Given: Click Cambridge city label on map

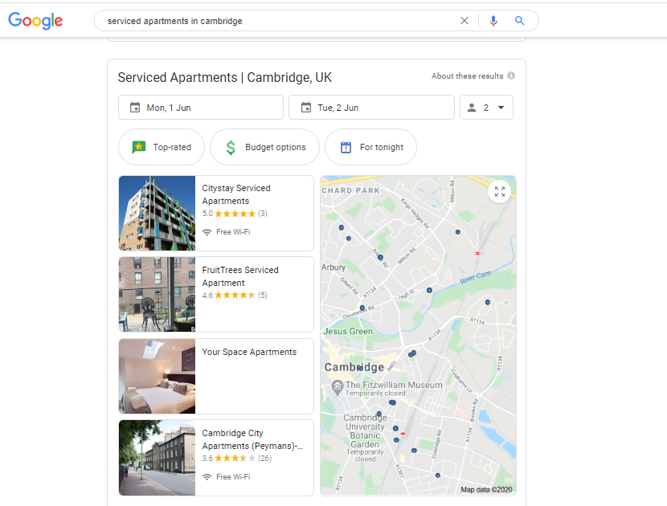Looking at the screenshot, I should click(x=354, y=367).
